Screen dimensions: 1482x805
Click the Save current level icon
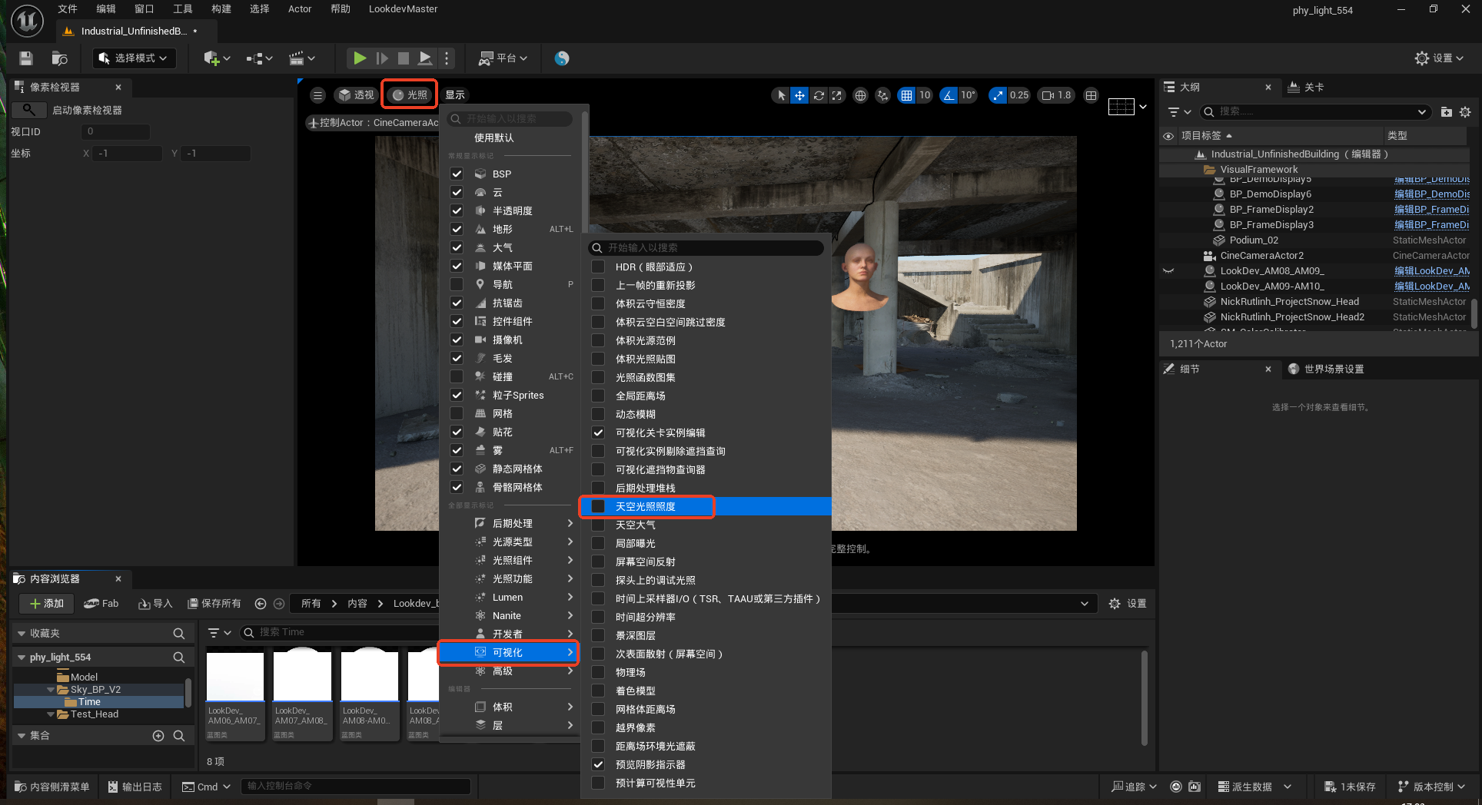coord(26,58)
